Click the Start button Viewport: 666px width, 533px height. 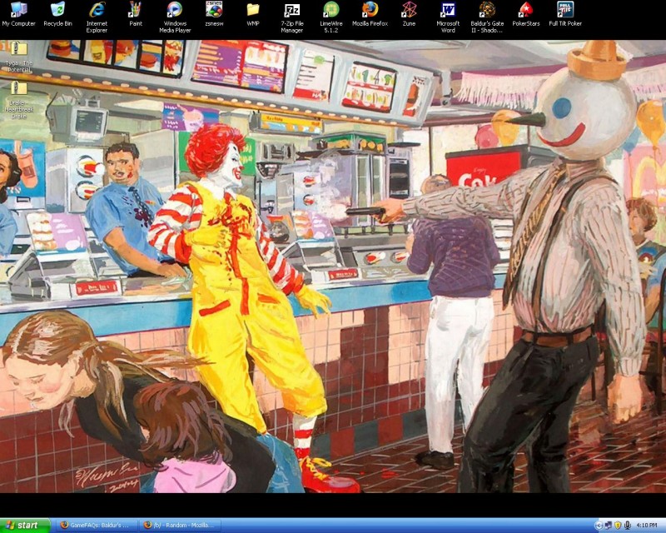pos(25,526)
